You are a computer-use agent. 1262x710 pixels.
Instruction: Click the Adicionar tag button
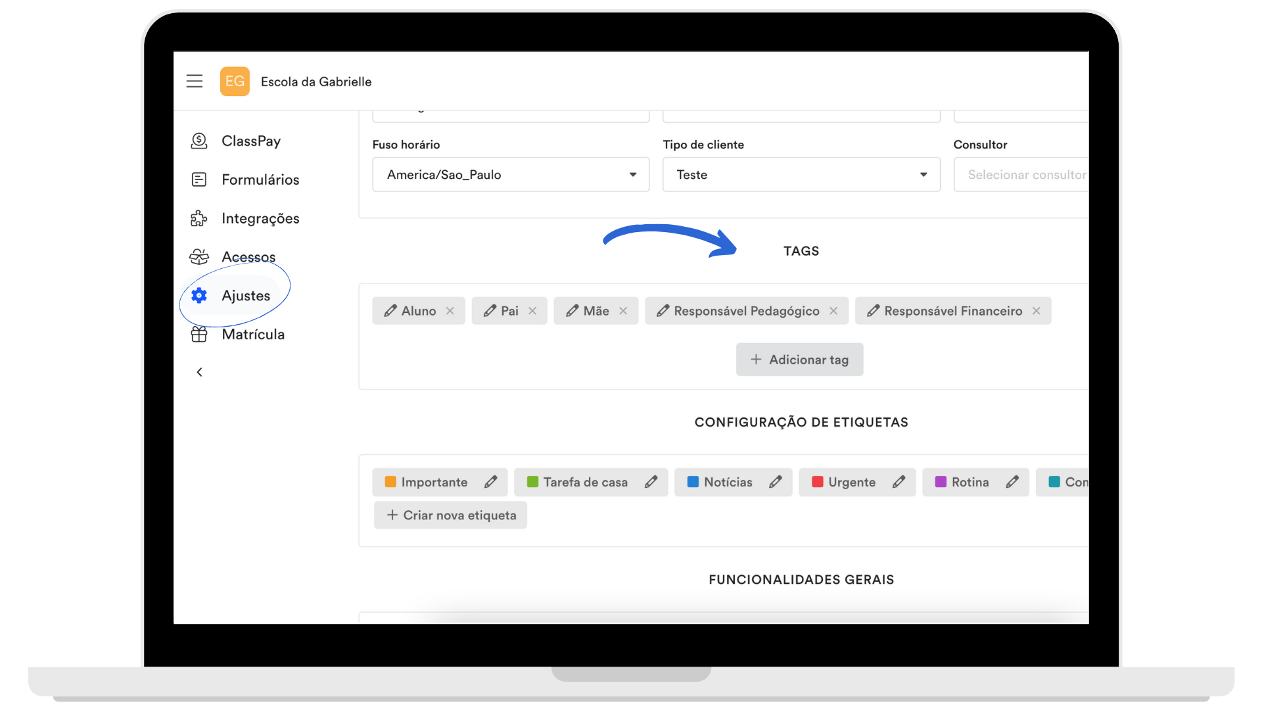click(x=799, y=360)
